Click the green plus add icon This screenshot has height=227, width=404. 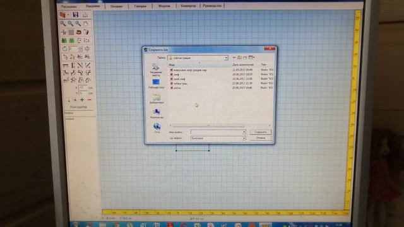point(82,100)
